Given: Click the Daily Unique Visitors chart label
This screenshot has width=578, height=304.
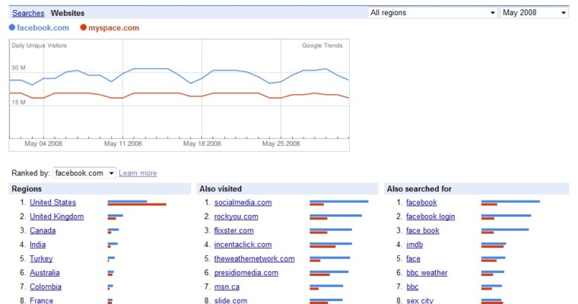Looking at the screenshot, I should click(39, 46).
